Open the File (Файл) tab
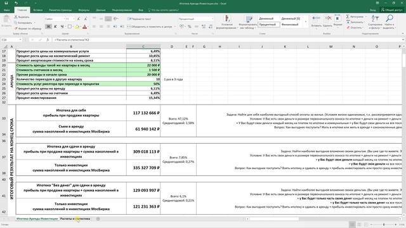The height and width of the screenshot is (228, 406). [x=7, y=10]
